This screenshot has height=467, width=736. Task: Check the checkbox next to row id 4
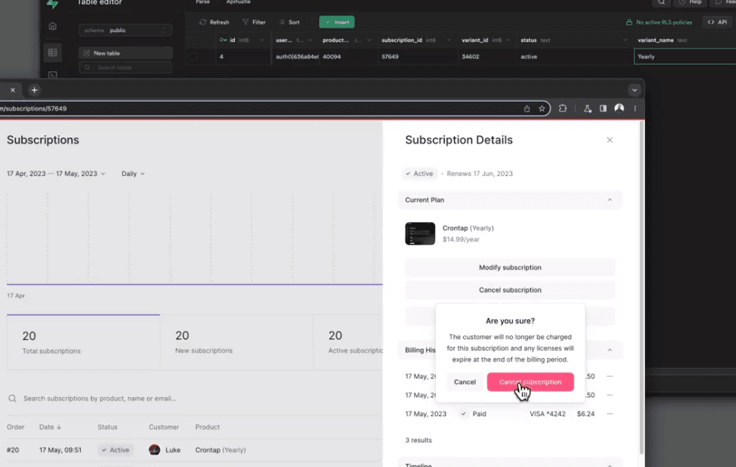pos(193,56)
